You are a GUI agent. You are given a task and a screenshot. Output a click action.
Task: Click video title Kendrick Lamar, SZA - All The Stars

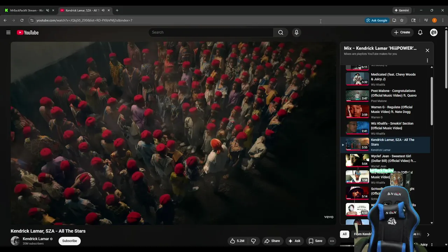pos(48,231)
